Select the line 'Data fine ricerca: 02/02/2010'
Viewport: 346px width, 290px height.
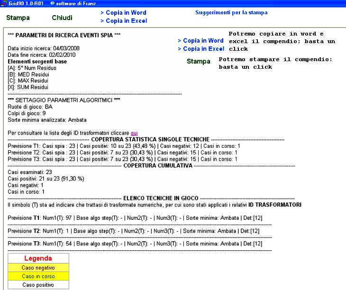(x=42, y=55)
